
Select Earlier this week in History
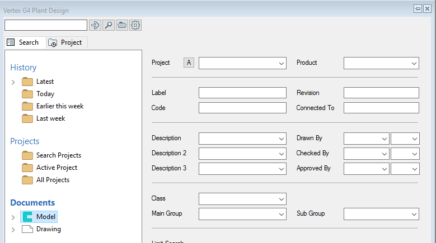[60, 106]
